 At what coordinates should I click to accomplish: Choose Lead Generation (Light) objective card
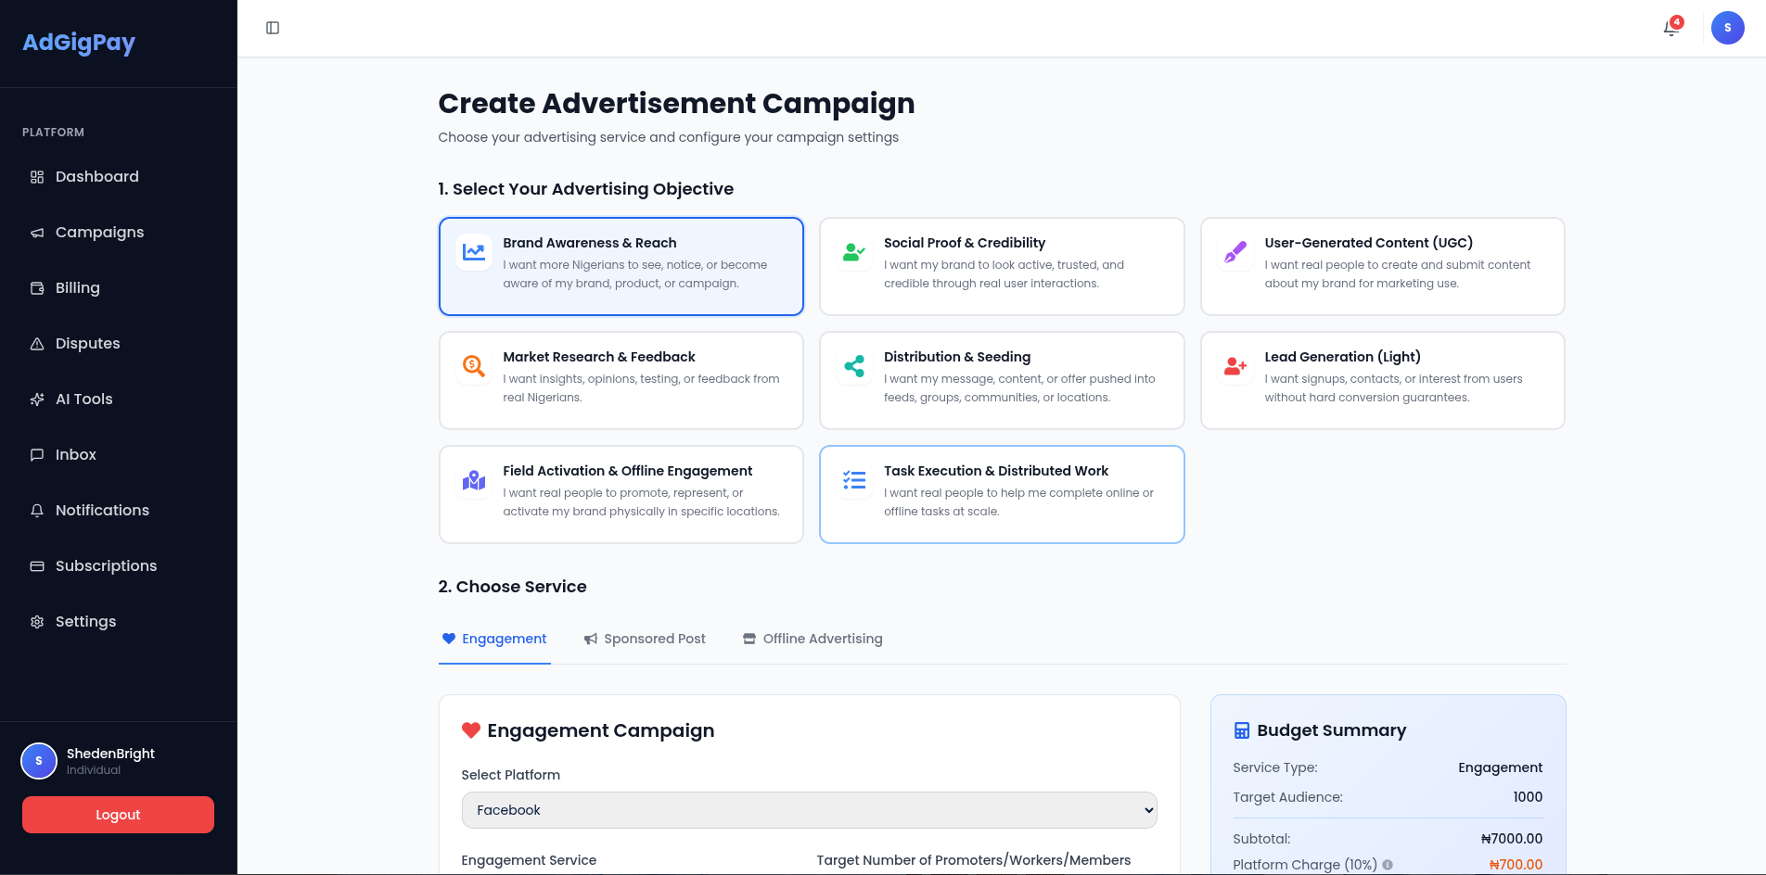[x=1382, y=380]
